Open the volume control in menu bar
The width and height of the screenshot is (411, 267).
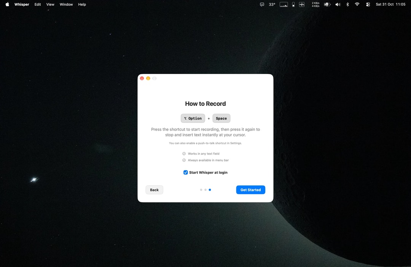pyautogui.click(x=338, y=5)
